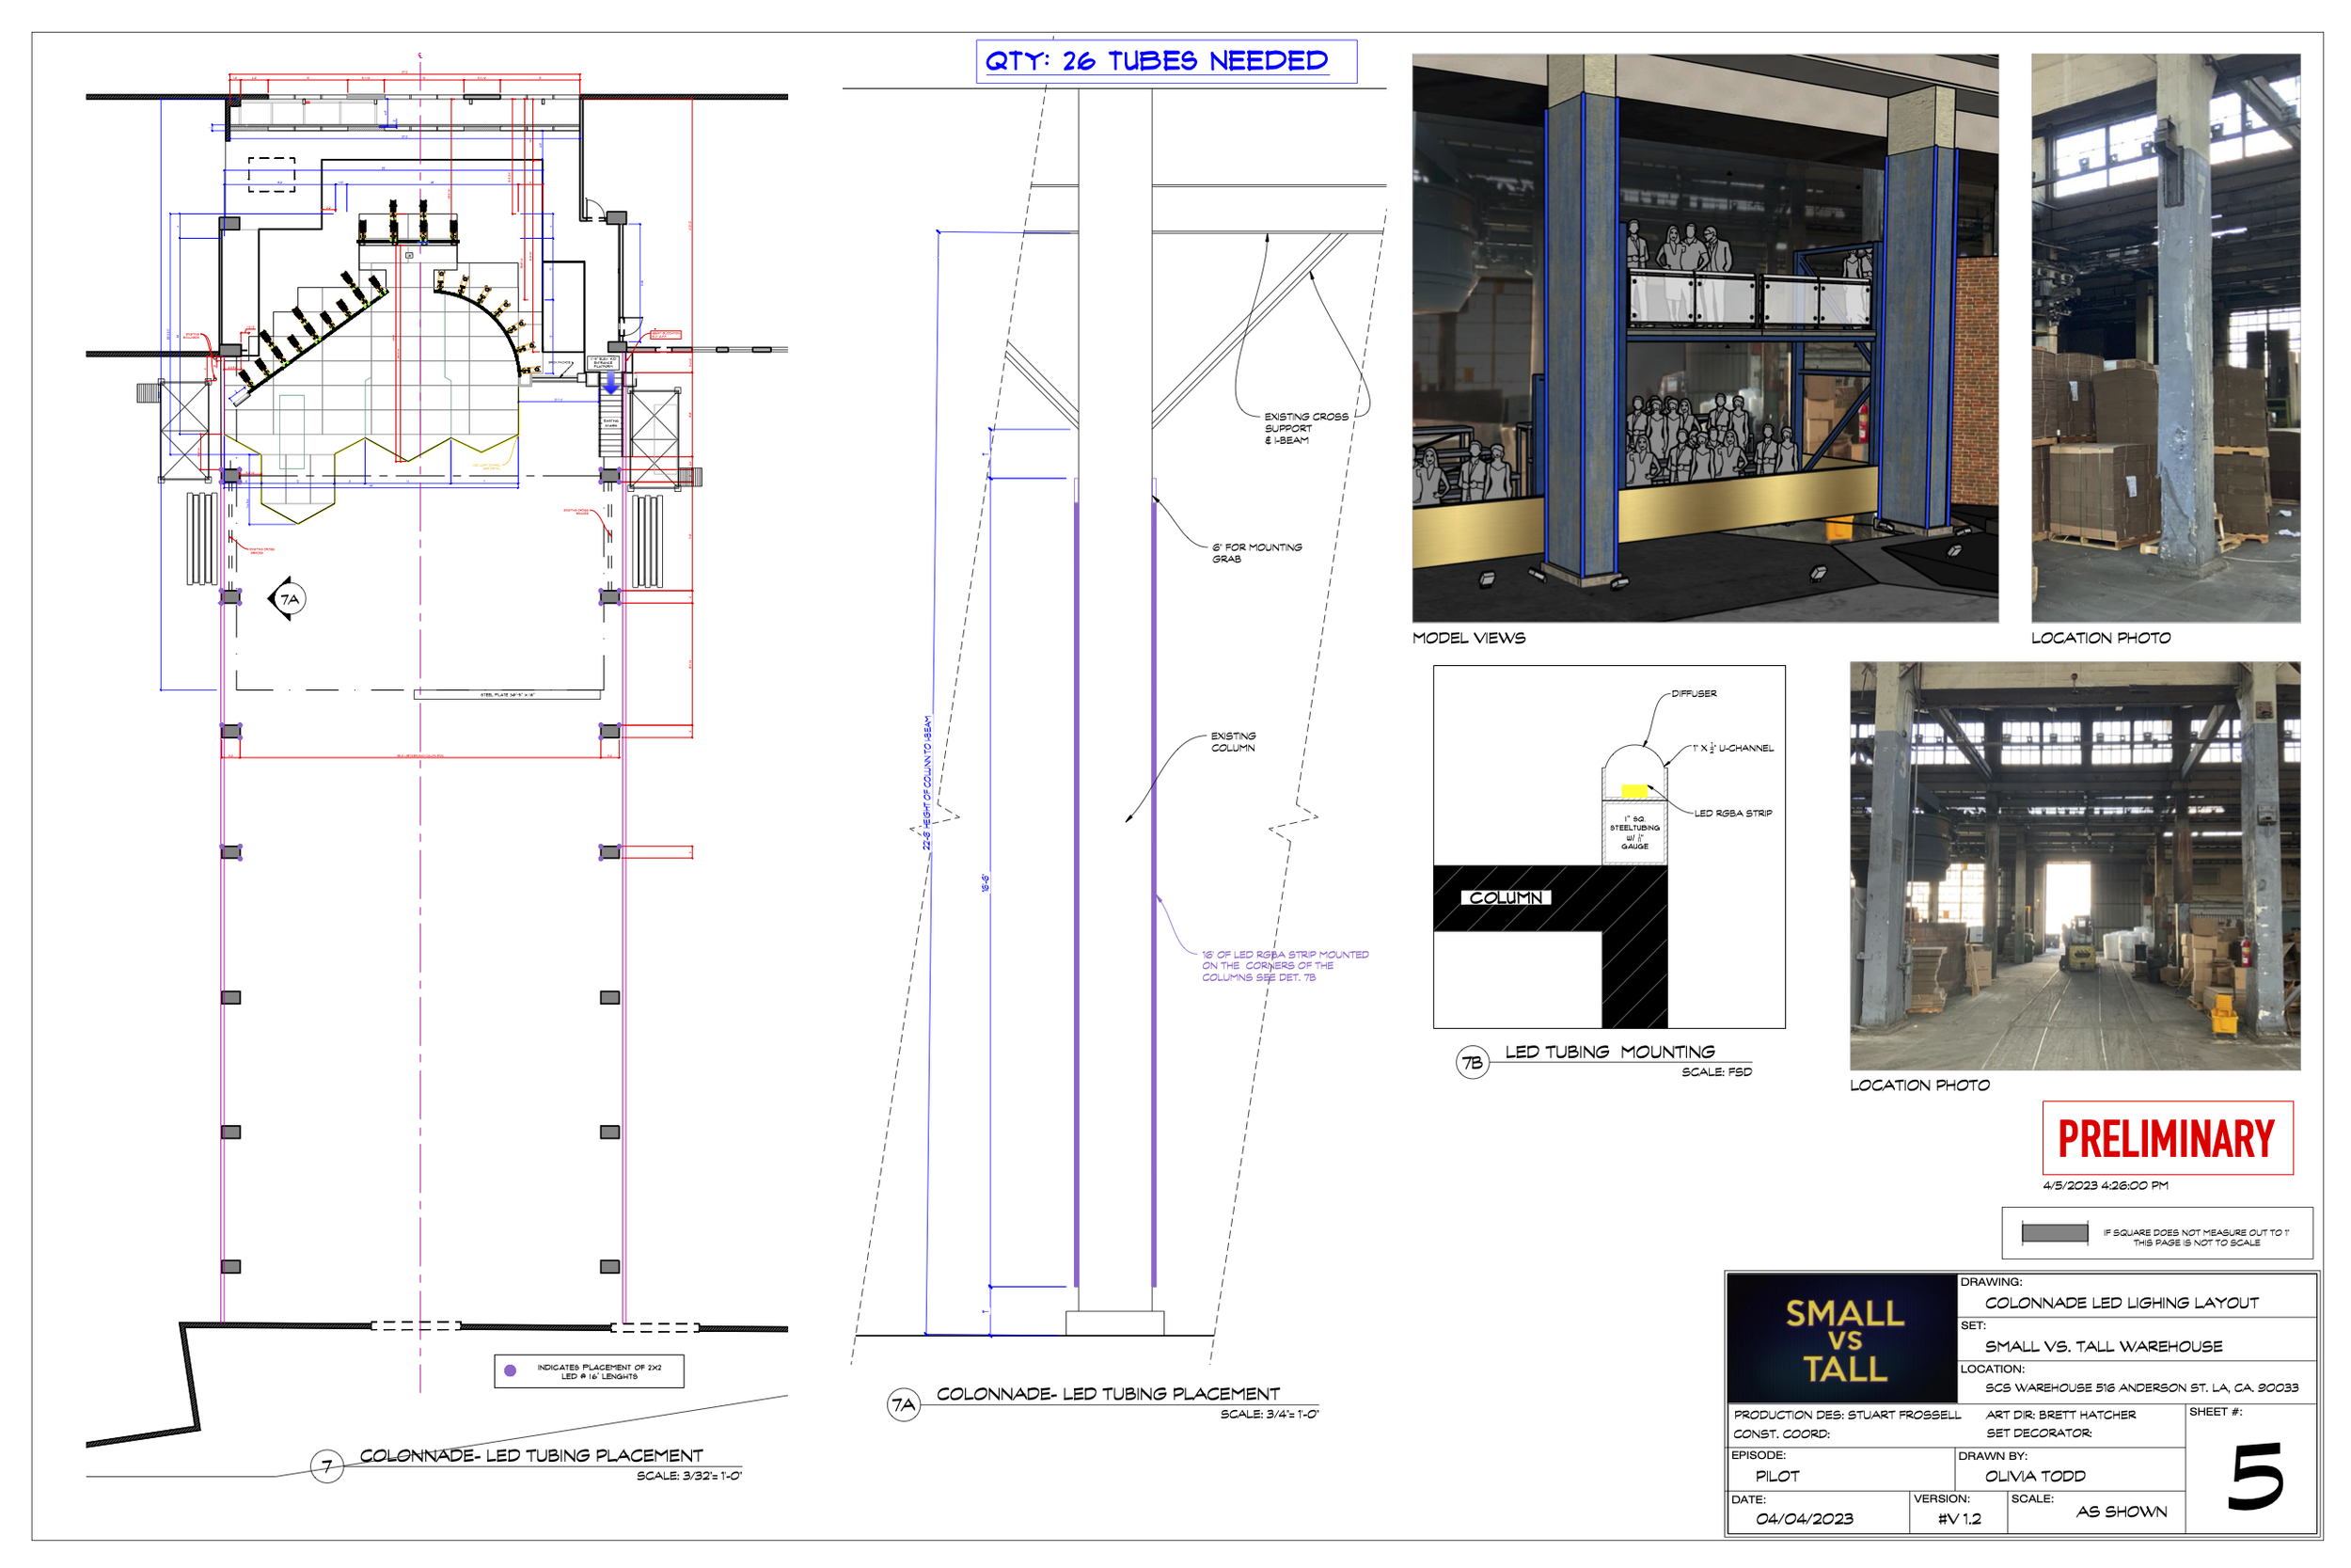Click the Small vs Tall logo

[1843, 1339]
